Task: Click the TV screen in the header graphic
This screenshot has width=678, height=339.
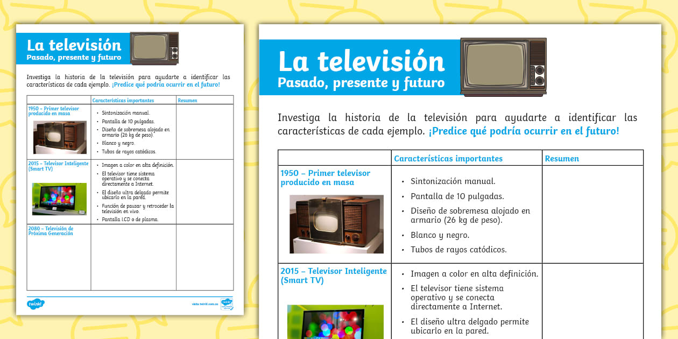Action: click(494, 63)
